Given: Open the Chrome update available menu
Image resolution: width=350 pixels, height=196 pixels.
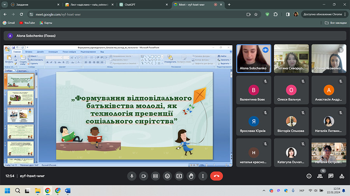Looking at the screenshot, I should pos(325,14).
